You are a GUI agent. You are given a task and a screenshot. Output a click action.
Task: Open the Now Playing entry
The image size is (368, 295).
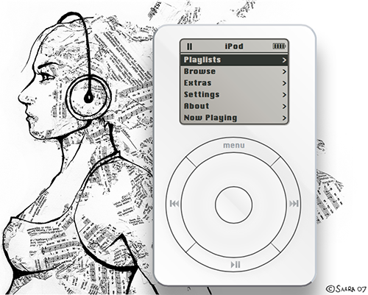click(234, 118)
